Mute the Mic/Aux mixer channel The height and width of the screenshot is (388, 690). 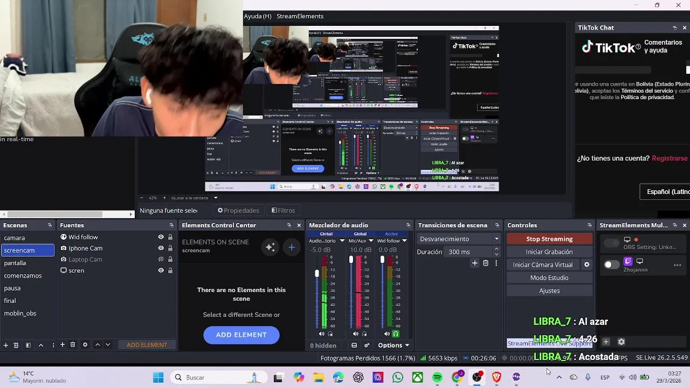click(x=355, y=334)
